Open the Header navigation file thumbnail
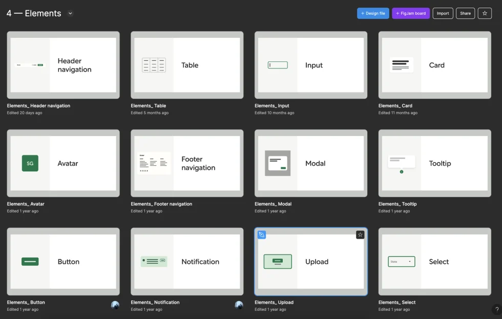Image resolution: width=502 pixels, height=319 pixels. coord(64,65)
